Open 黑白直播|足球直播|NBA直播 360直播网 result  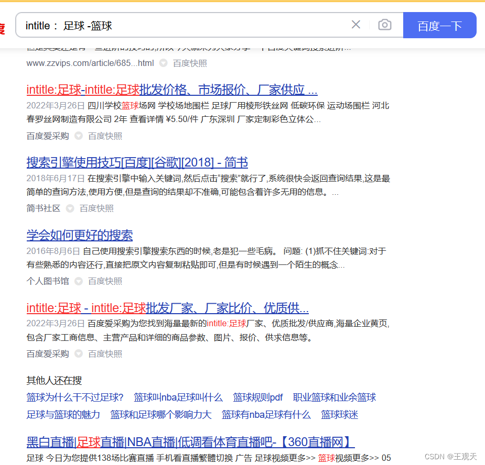(x=190, y=442)
